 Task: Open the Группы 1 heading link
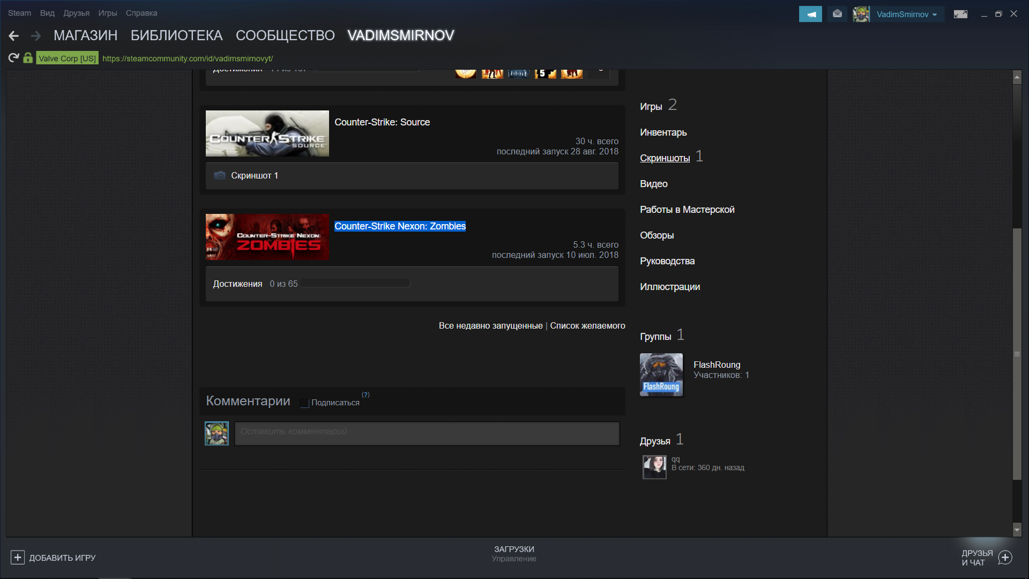pyautogui.click(x=662, y=336)
